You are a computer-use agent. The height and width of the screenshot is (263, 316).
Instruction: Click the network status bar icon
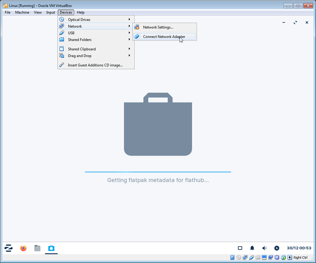coord(245,257)
